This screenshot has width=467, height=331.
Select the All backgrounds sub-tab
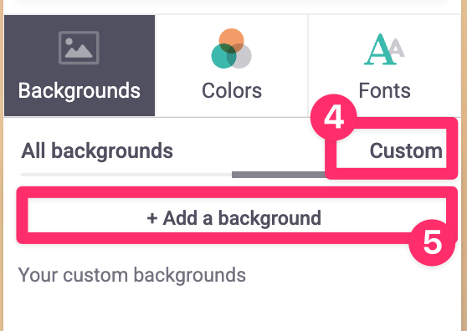(97, 150)
